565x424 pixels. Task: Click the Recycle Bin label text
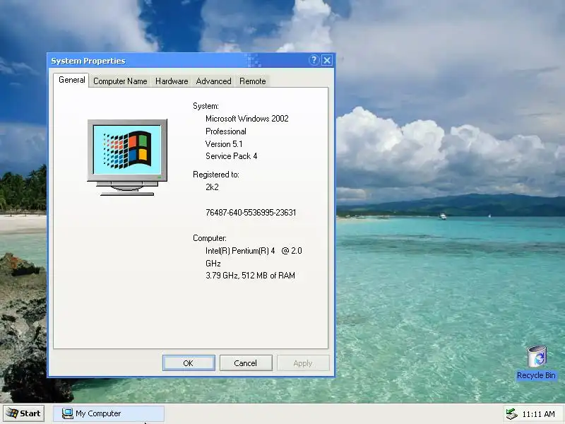pos(536,375)
